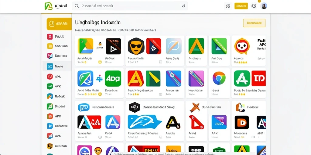
Task: Open the red owl face app icon
Action: point(242,46)
